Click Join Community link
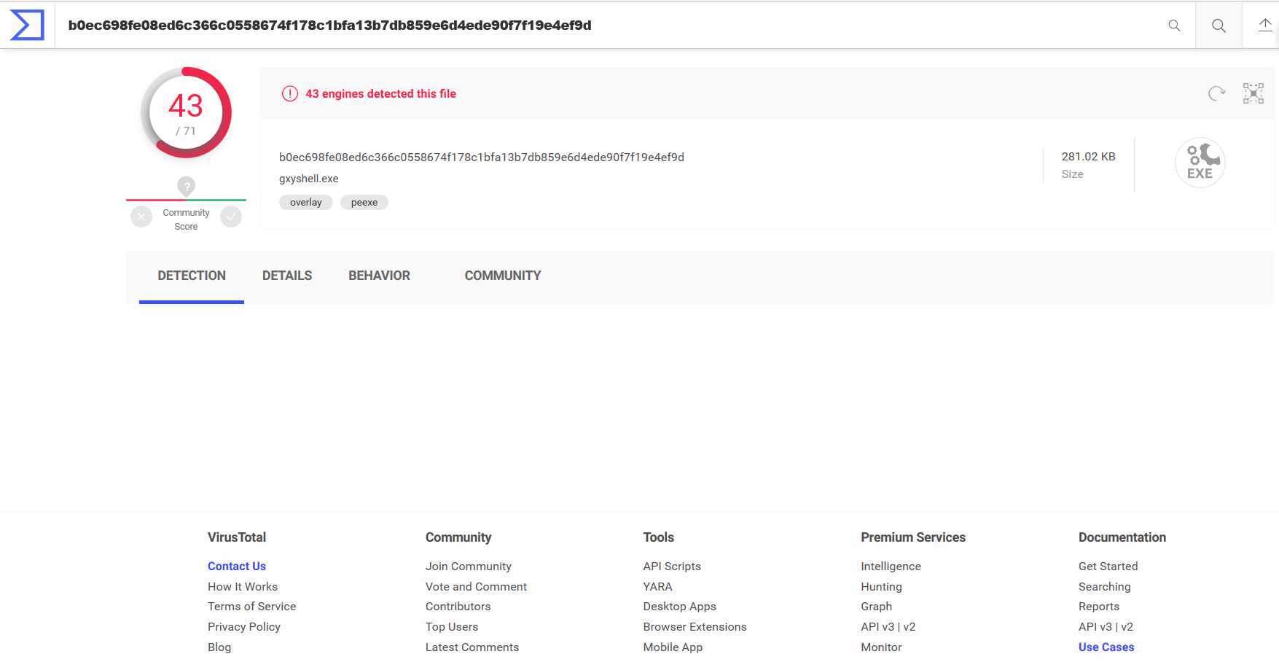This screenshot has width=1279, height=662. click(469, 566)
